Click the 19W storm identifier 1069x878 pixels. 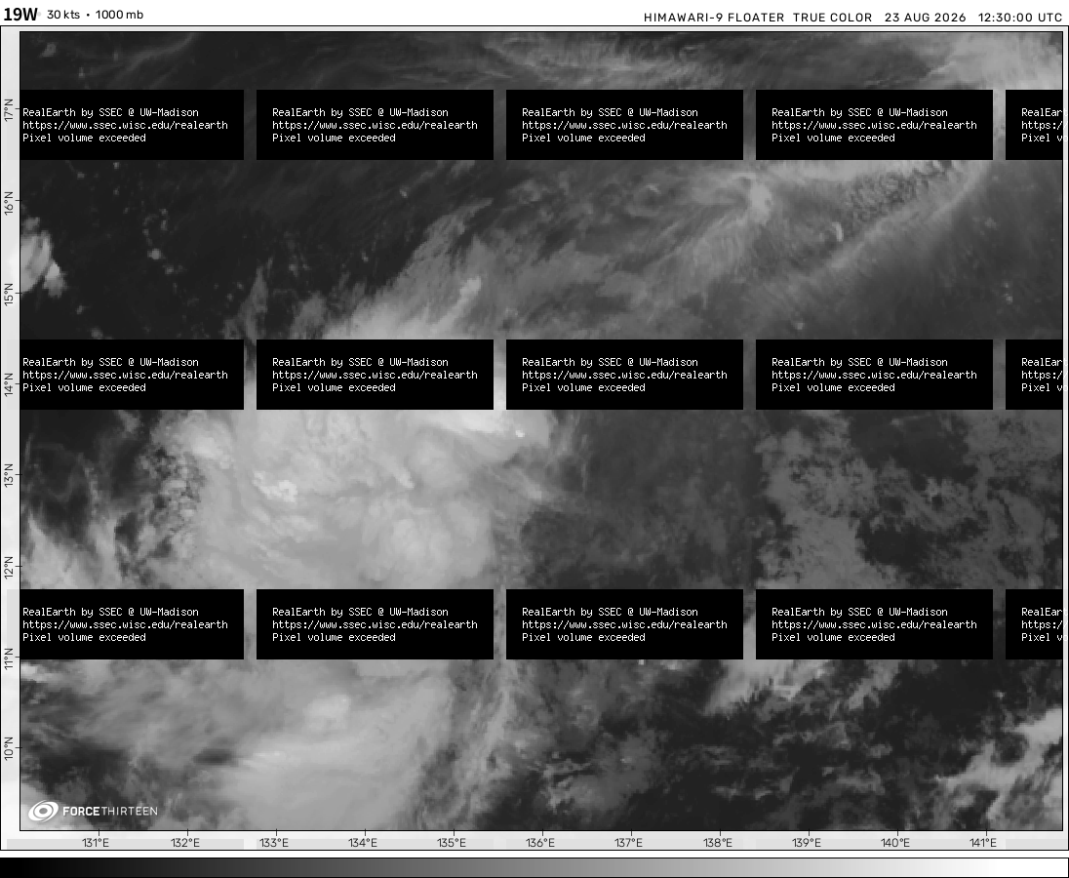pyautogui.click(x=20, y=15)
